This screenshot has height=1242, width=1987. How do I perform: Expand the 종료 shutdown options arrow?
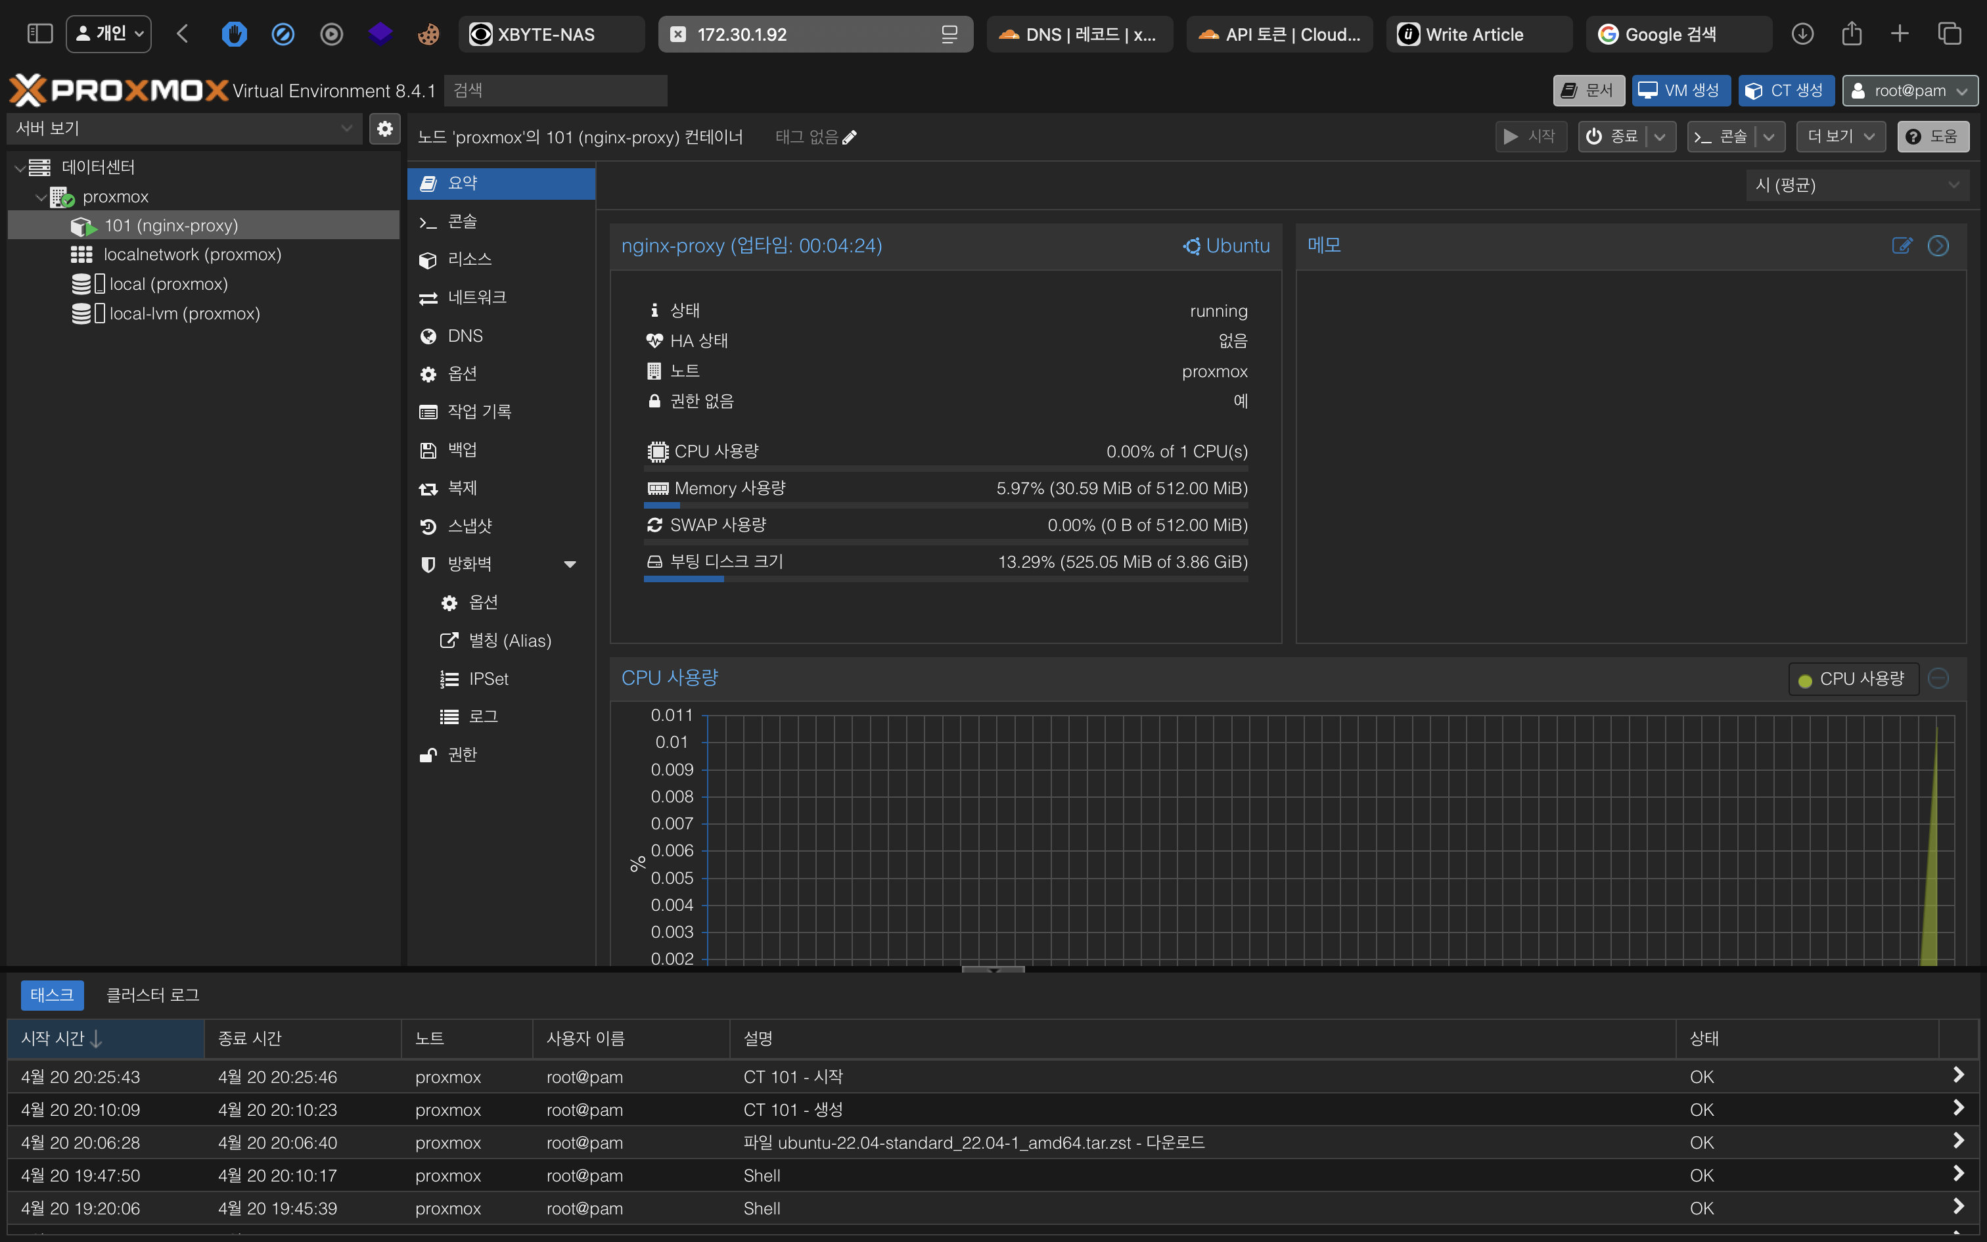[1660, 137]
